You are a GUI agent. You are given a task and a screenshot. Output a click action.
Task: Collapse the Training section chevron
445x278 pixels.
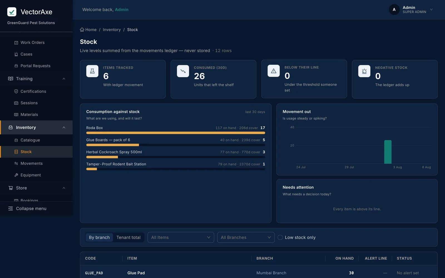click(64, 79)
